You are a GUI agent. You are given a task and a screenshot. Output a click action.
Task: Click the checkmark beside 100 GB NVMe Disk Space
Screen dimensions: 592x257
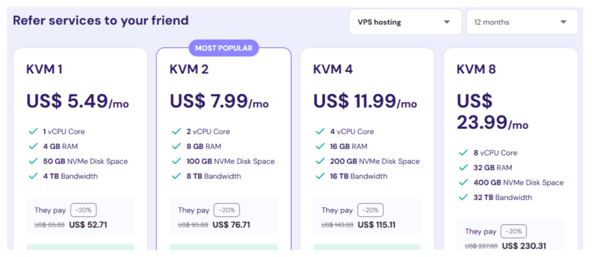pyautogui.click(x=175, y=162)
